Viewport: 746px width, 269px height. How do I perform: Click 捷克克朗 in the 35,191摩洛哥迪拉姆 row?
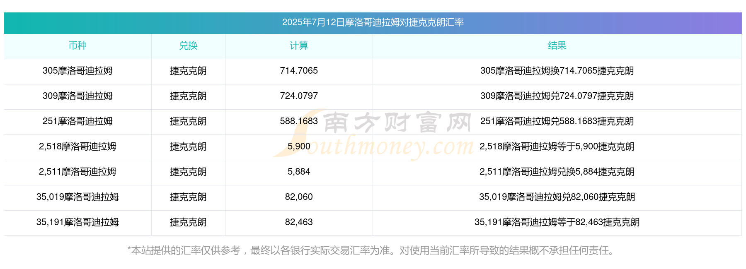188,222
